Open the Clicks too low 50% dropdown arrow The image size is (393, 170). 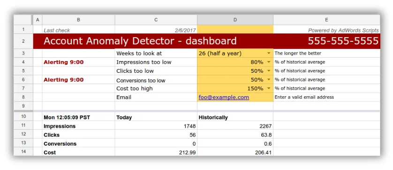tap(269, 71)
